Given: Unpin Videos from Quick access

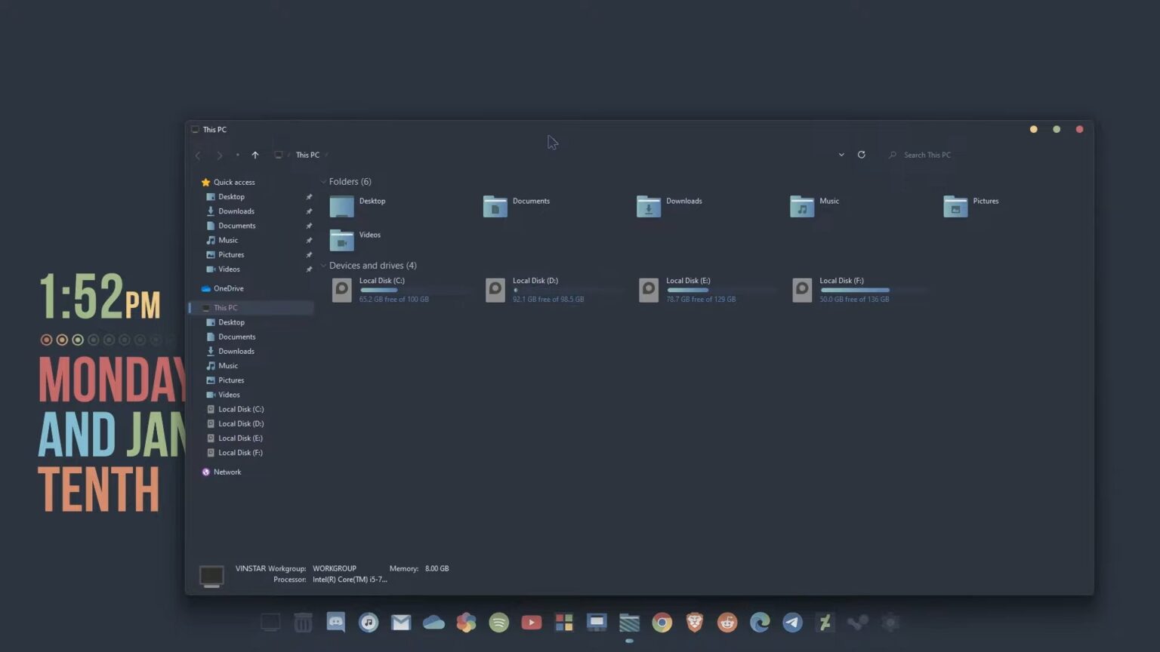Looking at the screenshot, I should 309,269.
